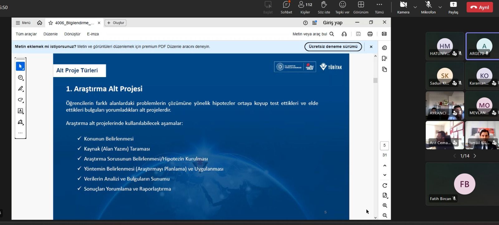Select the highlighter pen tool
The width and height of the screenshot is (499, 225).
(x=21, y=89)
